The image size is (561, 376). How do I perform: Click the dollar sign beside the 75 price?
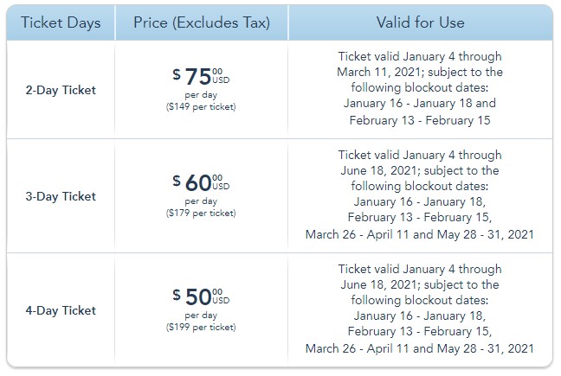coord(177,73)
